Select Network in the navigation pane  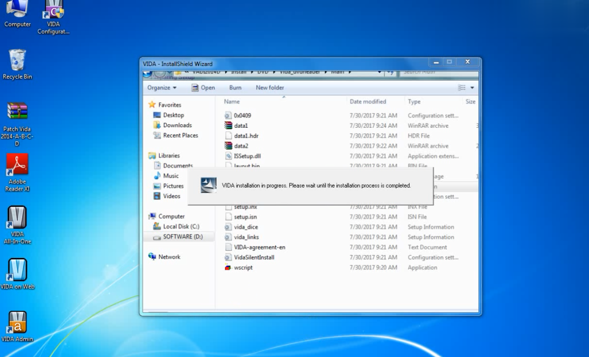pyautogui.click(x=165, y=257)
